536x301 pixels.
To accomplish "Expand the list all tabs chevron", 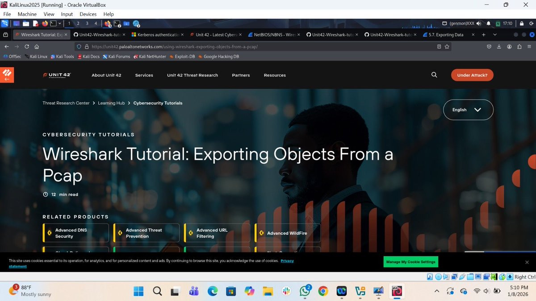I will tap(495, 34).
